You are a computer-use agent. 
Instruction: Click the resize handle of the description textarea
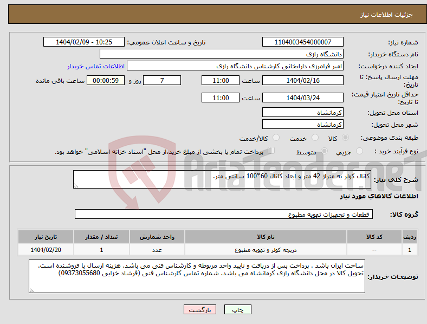[76, 186]
